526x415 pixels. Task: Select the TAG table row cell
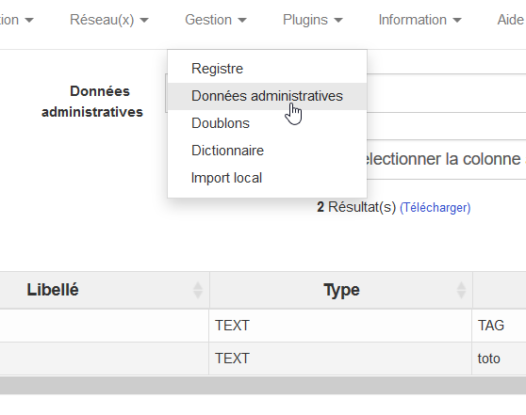tap(500, 326)
